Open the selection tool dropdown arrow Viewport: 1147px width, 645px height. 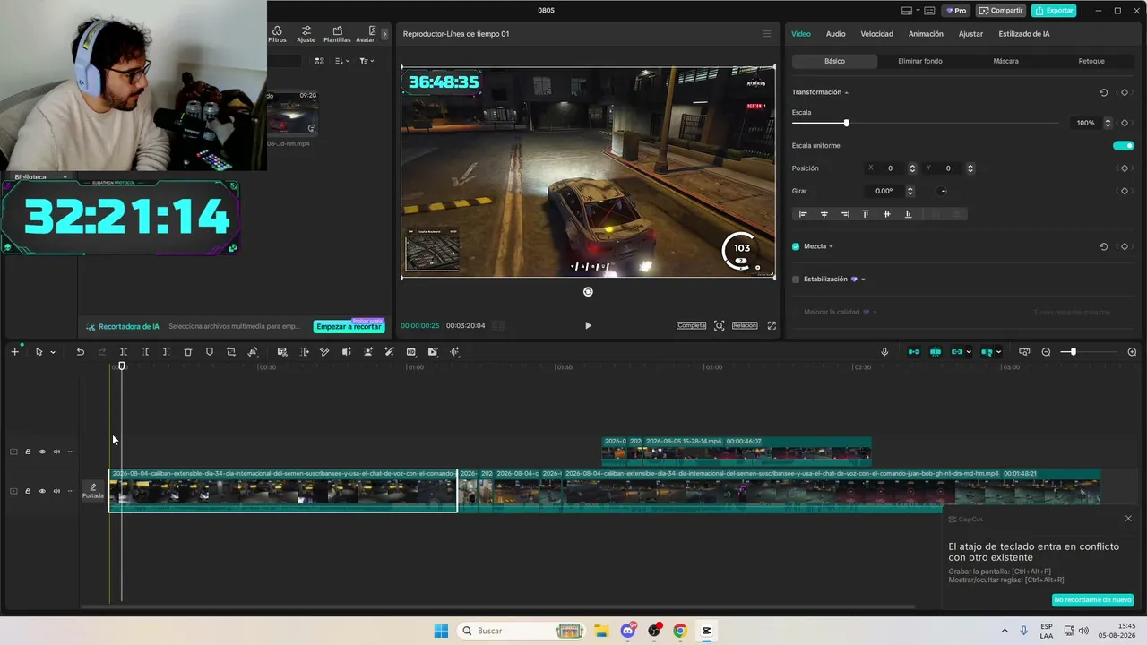pos(53,352)
